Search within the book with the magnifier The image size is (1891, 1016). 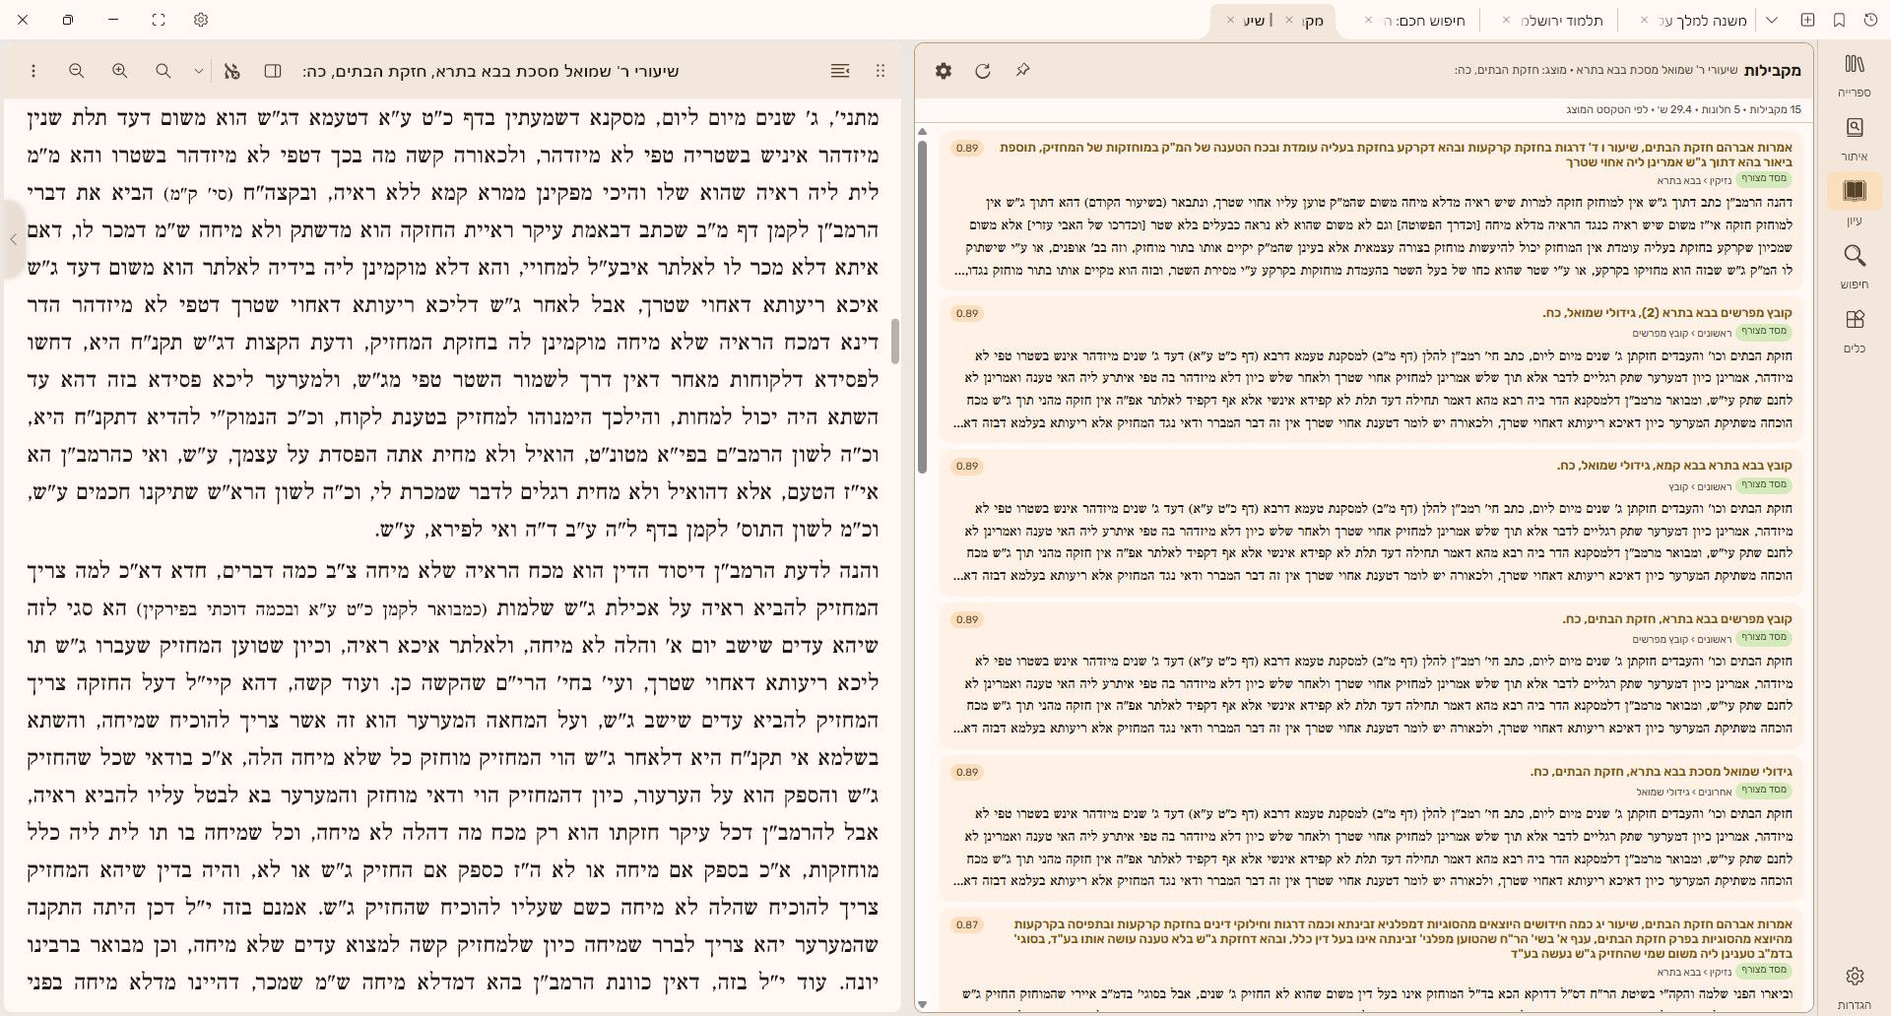(163, 71)
